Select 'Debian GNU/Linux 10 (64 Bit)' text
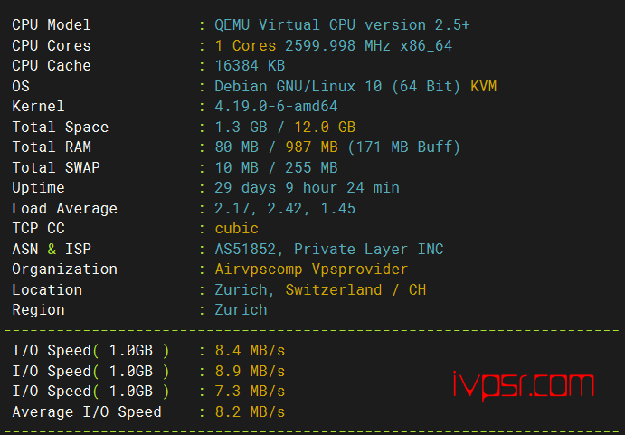625x435 pixels. tap(337, 87)
